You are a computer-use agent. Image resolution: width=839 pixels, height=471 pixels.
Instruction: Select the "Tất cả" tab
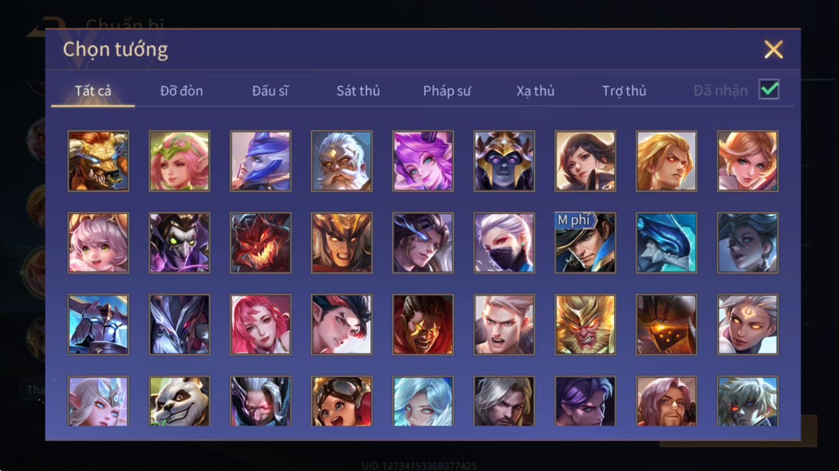(93, 91)
